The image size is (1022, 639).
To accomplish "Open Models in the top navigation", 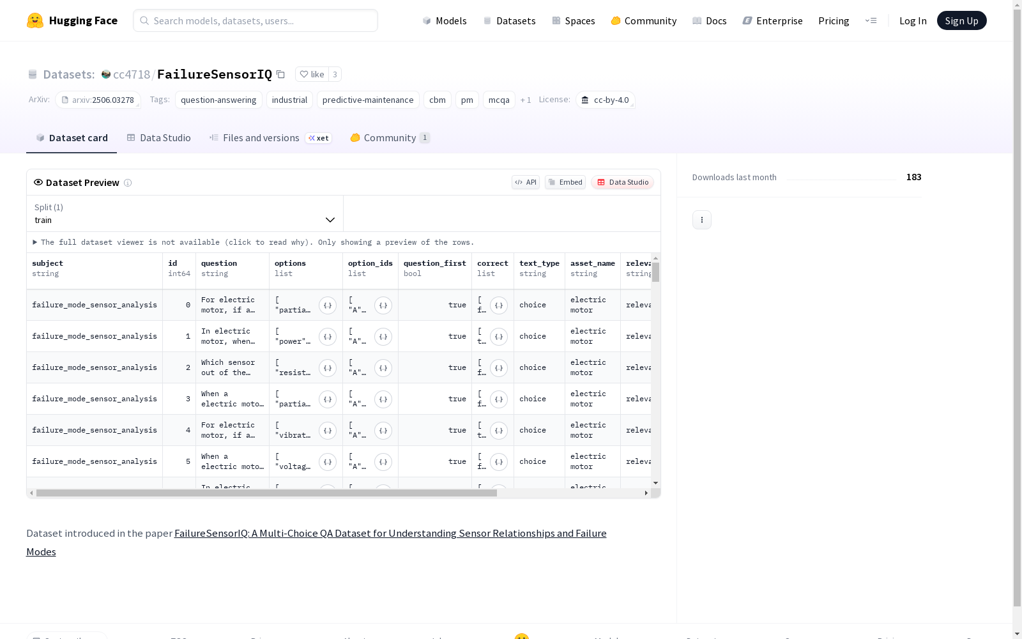I will click(x=445, y=20).
